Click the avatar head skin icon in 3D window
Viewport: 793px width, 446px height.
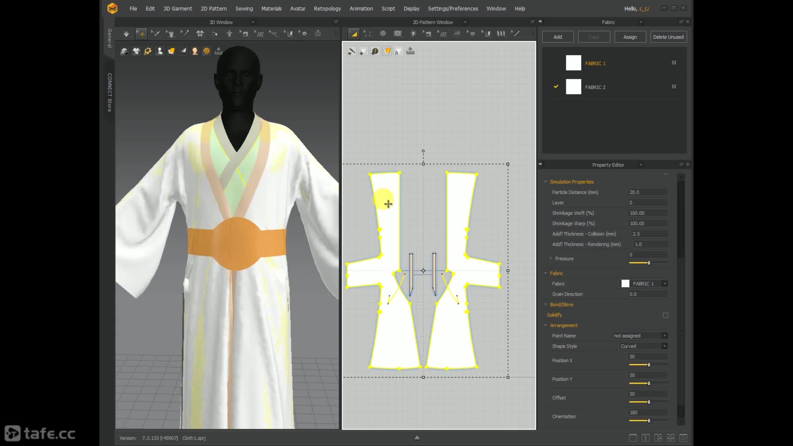pyautogui.click(x=195, y=51)
